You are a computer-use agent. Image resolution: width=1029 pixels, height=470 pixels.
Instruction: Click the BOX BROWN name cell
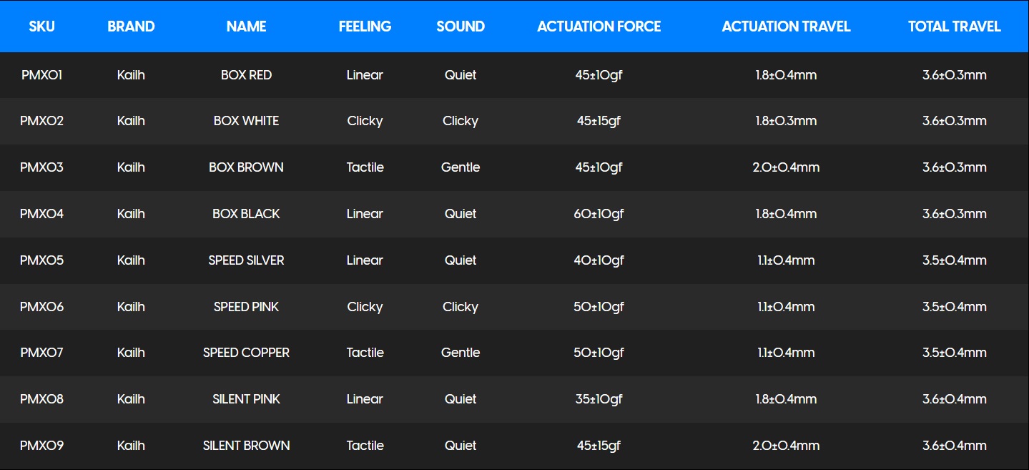pyautogui.click(x=246, y=167)
